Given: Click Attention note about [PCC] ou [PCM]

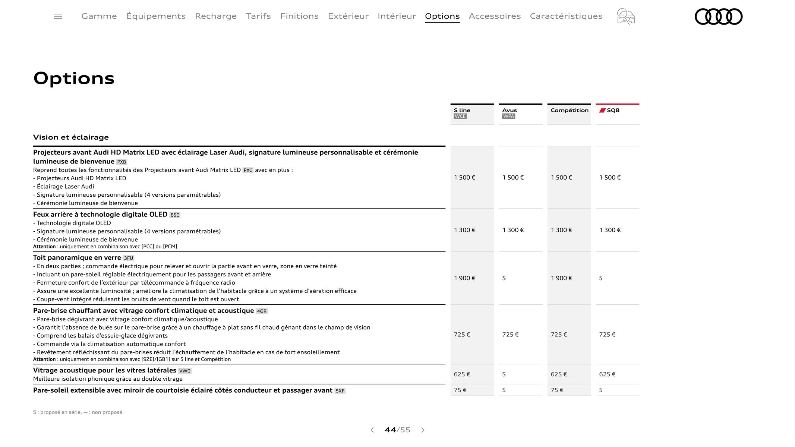Looking at the screenshot, I should point(105,247).
